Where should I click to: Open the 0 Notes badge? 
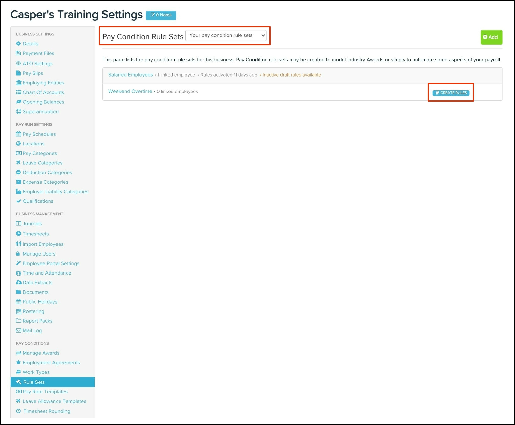[161, 15]
